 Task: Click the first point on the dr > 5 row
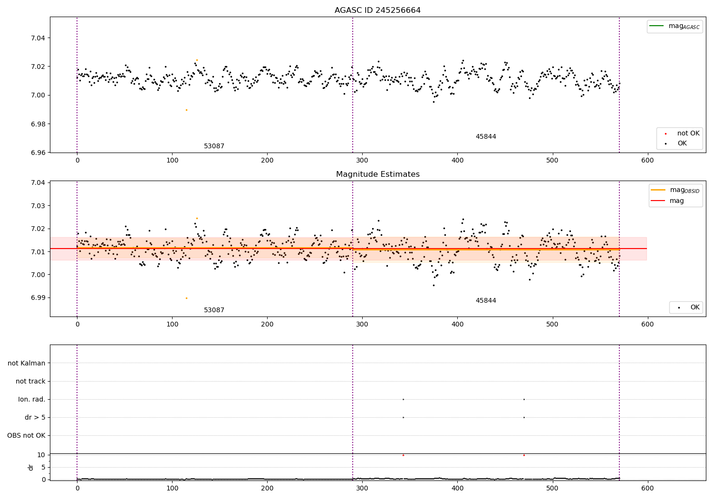tap(403, 417)
